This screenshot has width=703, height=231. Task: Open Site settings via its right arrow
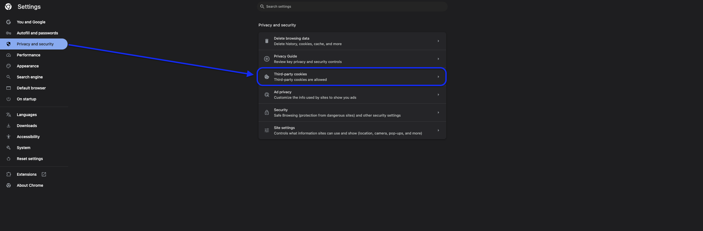coord(438,130)
